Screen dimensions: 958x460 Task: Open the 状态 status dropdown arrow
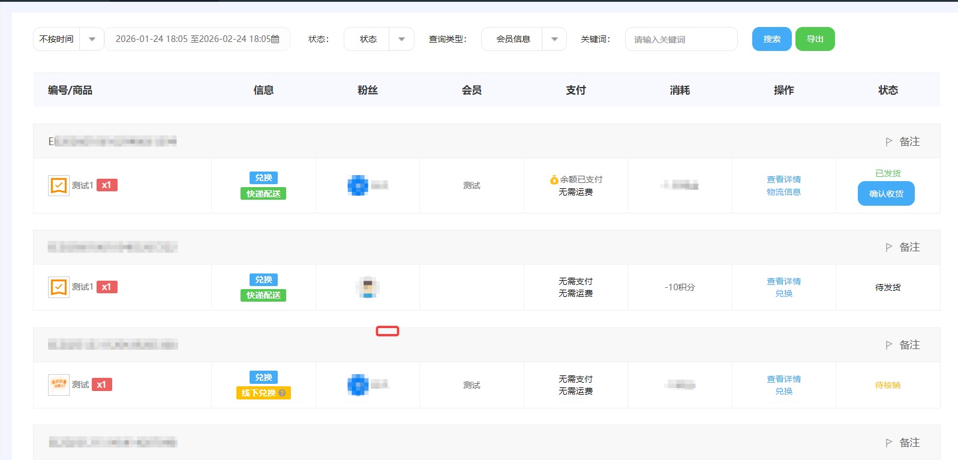click(402, 39)
